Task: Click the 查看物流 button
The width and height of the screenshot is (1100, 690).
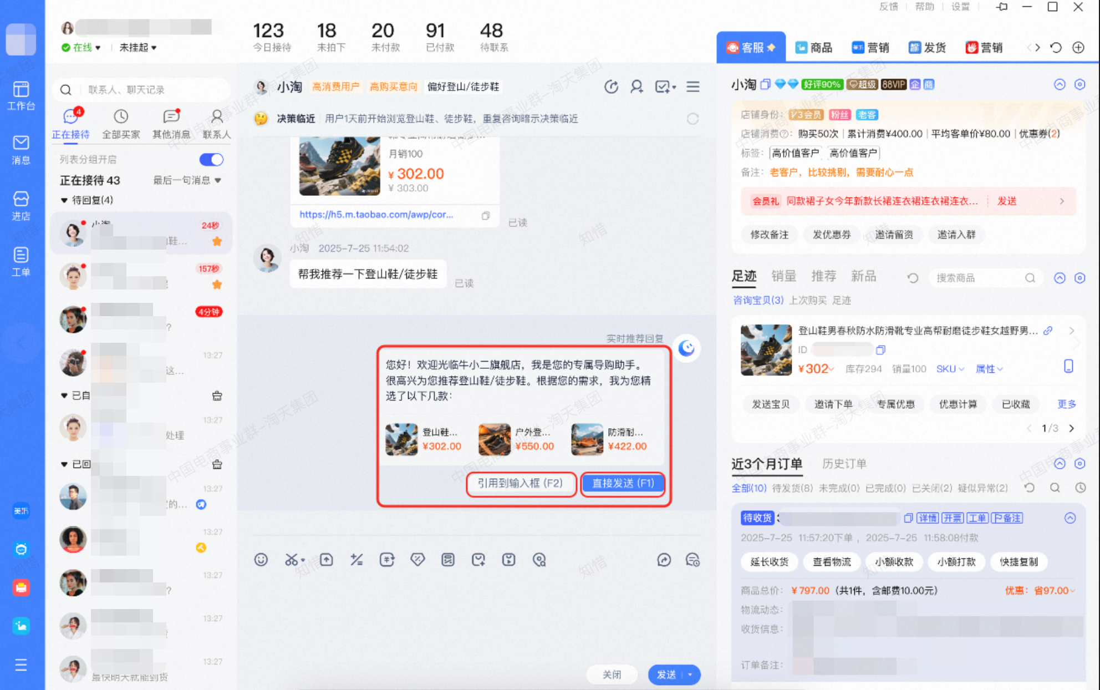Action: [x=832, y=562]
